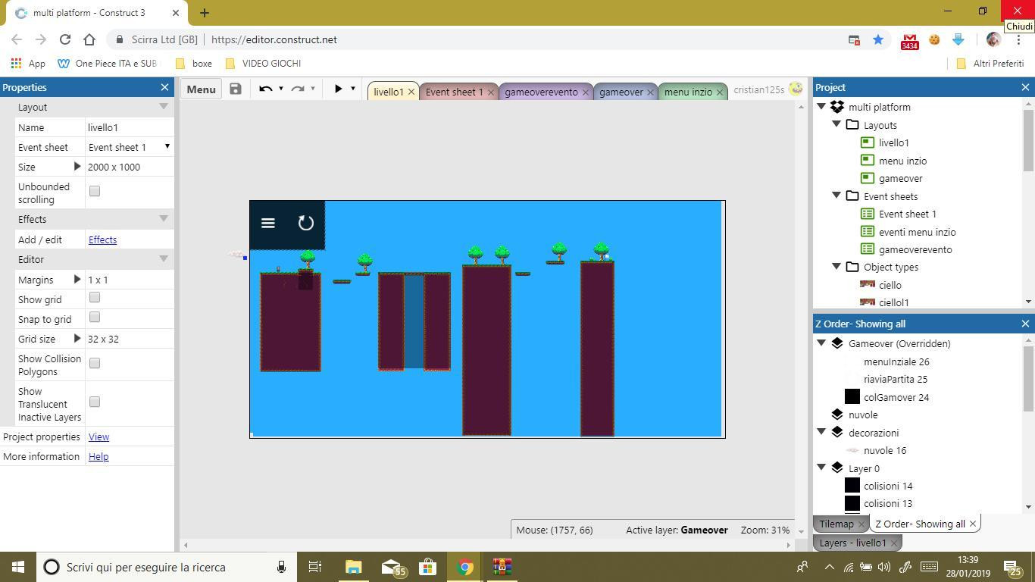Open Project properties View link

[98, 436]
